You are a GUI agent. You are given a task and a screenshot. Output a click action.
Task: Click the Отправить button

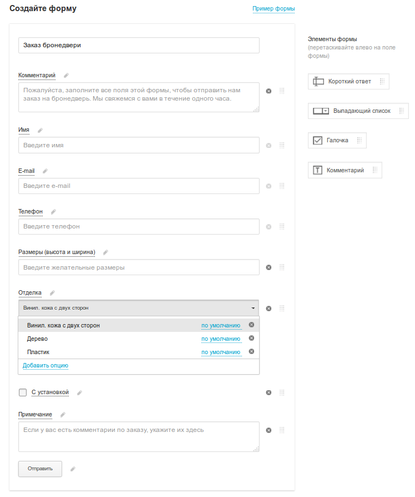tap(40, 469)
